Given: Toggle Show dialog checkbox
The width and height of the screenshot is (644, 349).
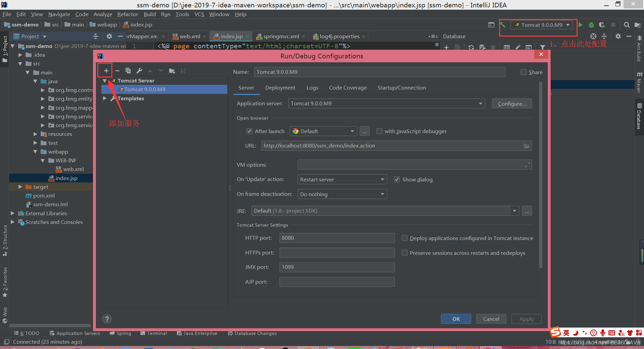Looking at the screenshot, I should (397, 179).
